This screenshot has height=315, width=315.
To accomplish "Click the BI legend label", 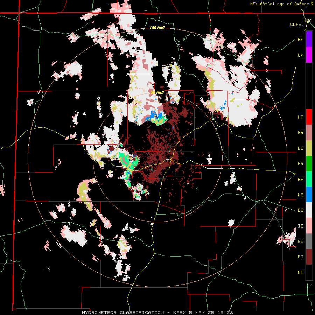I will [300, 257].
